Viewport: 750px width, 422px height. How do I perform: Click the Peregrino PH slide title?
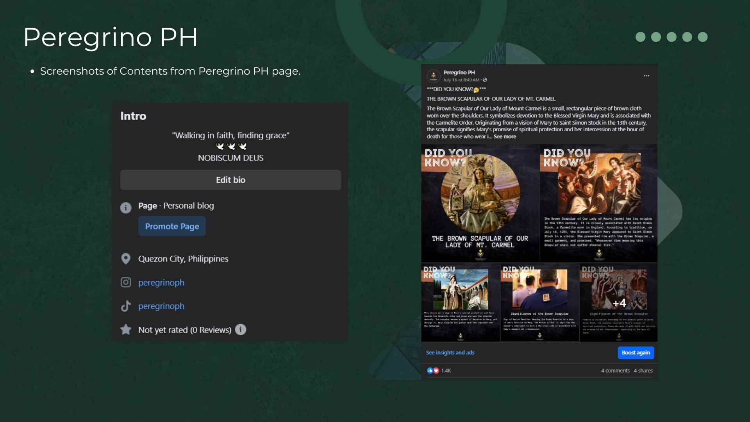(x=111, y=38)
